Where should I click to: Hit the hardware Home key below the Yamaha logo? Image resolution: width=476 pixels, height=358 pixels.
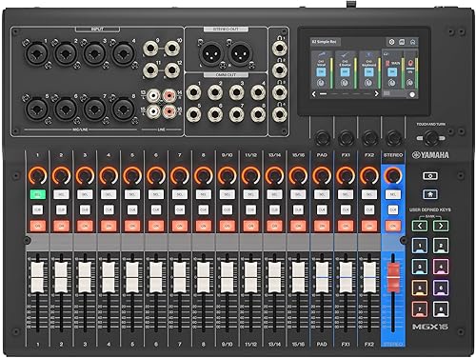[430, 194]
